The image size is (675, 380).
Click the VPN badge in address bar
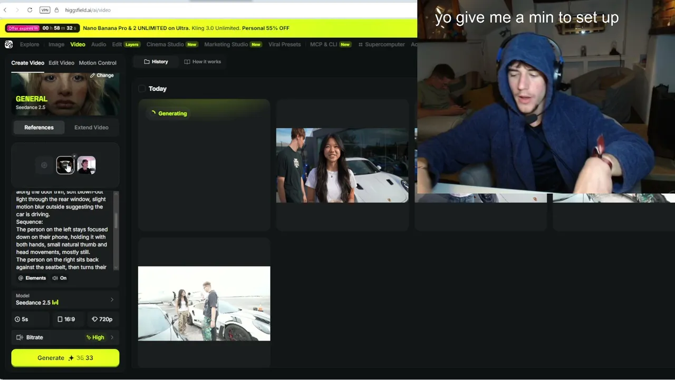(45, 10)
